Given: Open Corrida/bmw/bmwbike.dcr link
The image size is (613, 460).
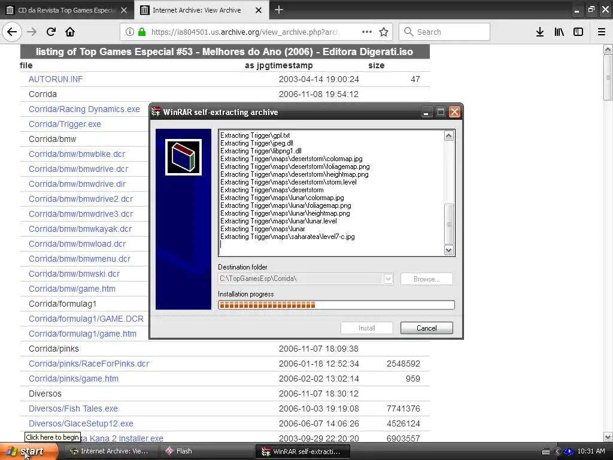Looking at the screenshot, I should tap(77, 154).
